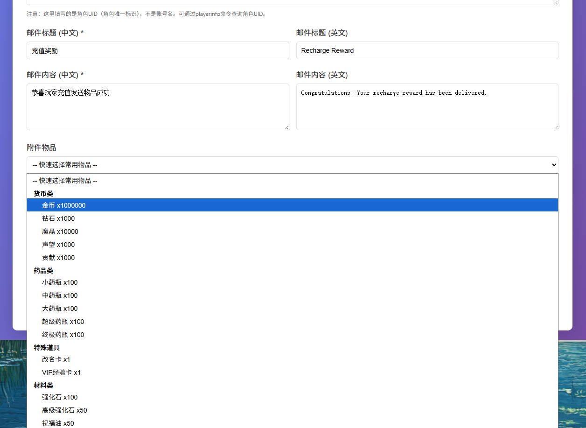Choose 贡献 x1000 from the currency group
Image resolution: width=586 pixels, height=428 pixels.
(58, 258)
